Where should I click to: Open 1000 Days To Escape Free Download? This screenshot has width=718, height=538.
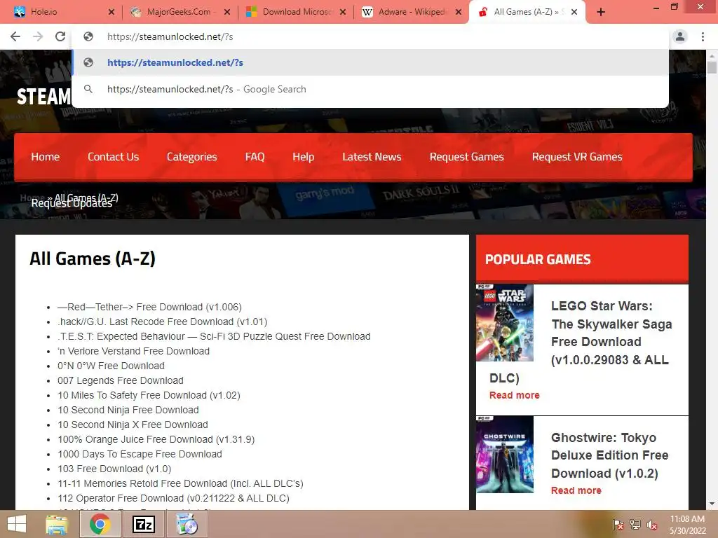140,454
